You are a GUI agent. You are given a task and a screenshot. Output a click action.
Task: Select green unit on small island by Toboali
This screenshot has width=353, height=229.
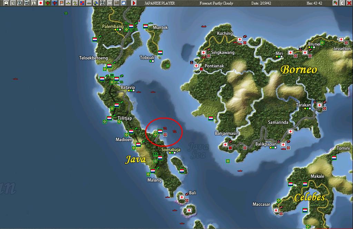[167, 66]
